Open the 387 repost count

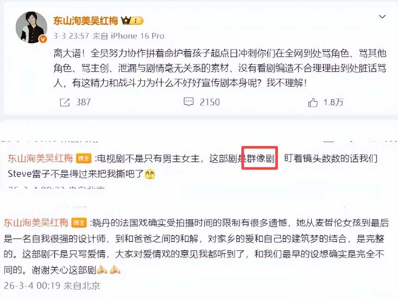coord(83,102)
